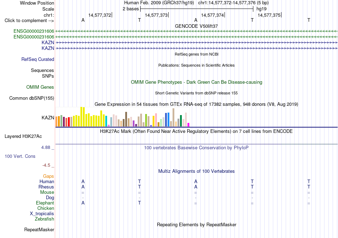
Task: Select the Zebrafish alignment row label
Action: (44, 219)
